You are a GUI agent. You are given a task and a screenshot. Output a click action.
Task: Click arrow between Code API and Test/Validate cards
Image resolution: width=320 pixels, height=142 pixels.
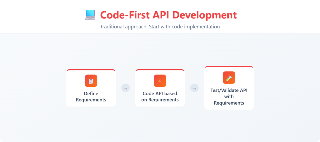point(194,88)
